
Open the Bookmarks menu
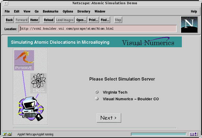point(50,11)
